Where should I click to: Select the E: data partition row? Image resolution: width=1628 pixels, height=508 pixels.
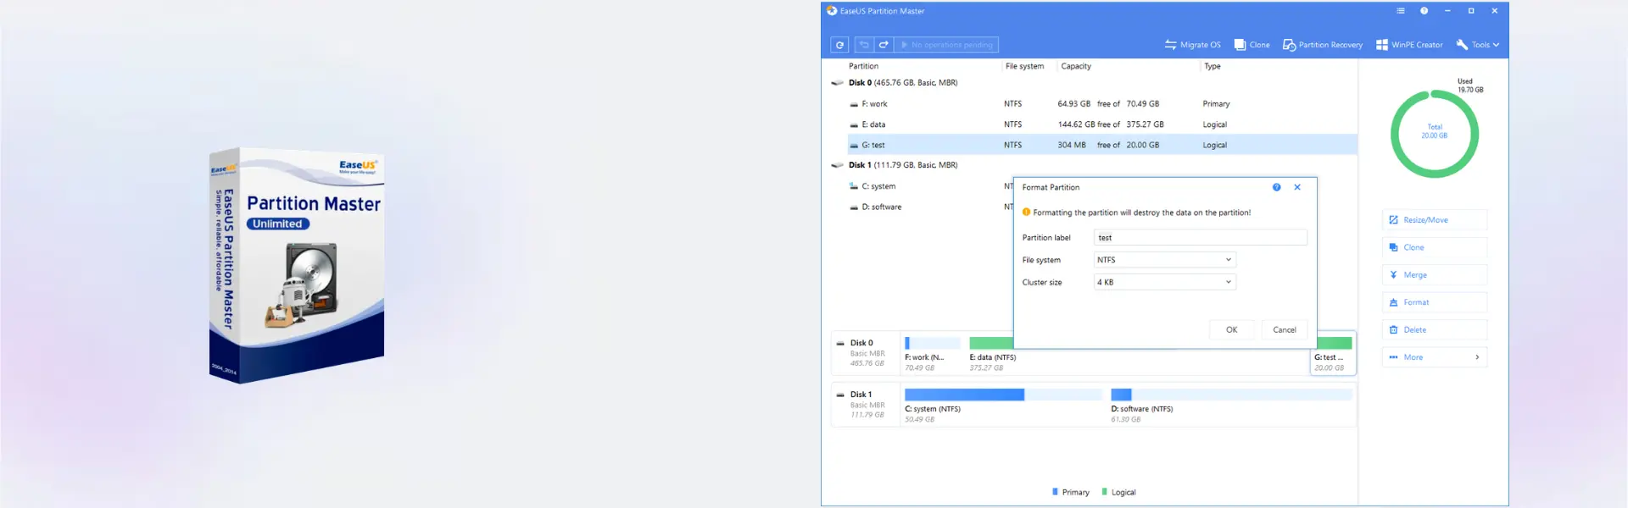coord(1102,124)
